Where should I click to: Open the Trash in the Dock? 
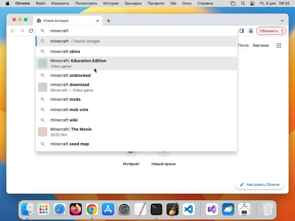(x=267, y=209)
